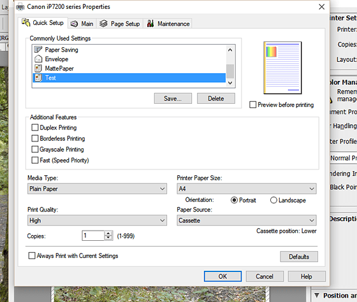Switch to the Main tab
The width and height of the screenshot is (357, 302).
point(82,24)
